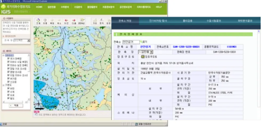This screenshot has height=127, width=262.
Task: Toggle the 수계 layer checkbox
Action: (8, 92)
